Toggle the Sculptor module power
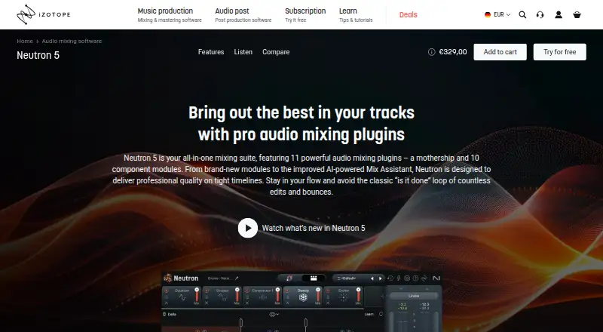This screenshot has height=332, width=603. (207, 290)
